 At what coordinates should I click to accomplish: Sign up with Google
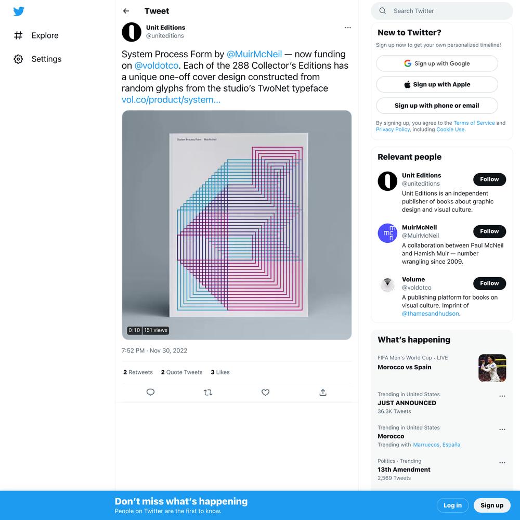click(437, 63)
